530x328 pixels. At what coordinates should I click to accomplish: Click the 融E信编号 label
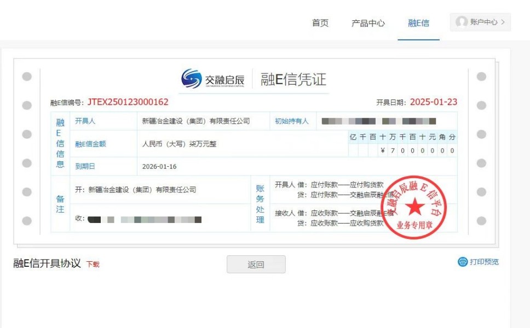(x=67, y=103)
